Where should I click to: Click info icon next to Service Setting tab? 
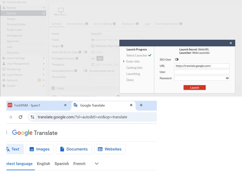114,24
